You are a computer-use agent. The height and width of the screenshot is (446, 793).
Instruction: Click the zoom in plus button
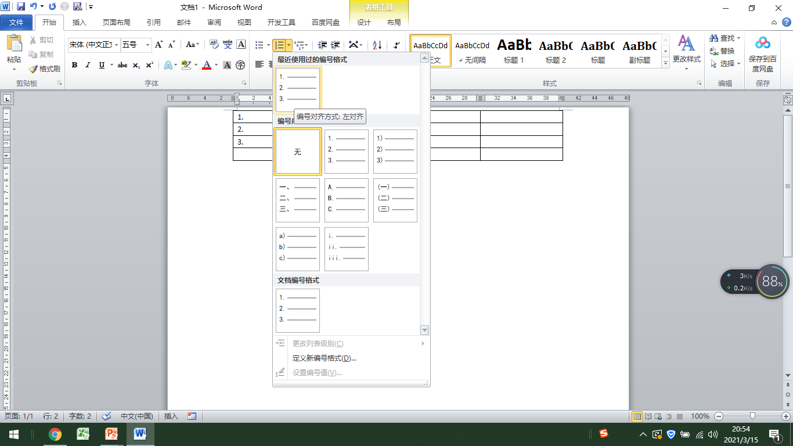[x=786, y=416]
